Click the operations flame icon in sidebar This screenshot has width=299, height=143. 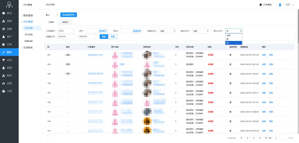pyautogui.click(x=4, y=83)
